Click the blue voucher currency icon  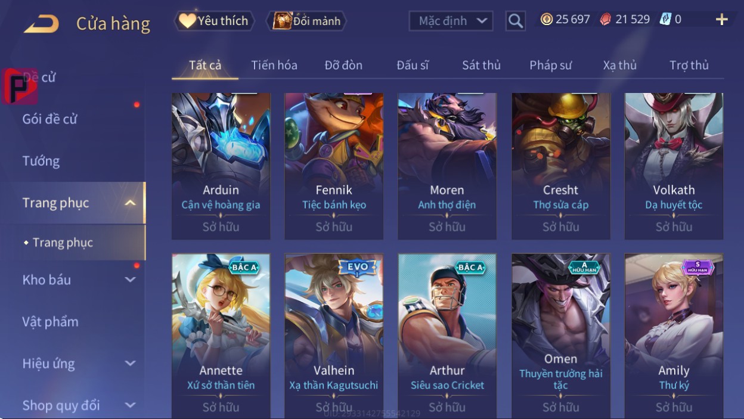[665, 19]
